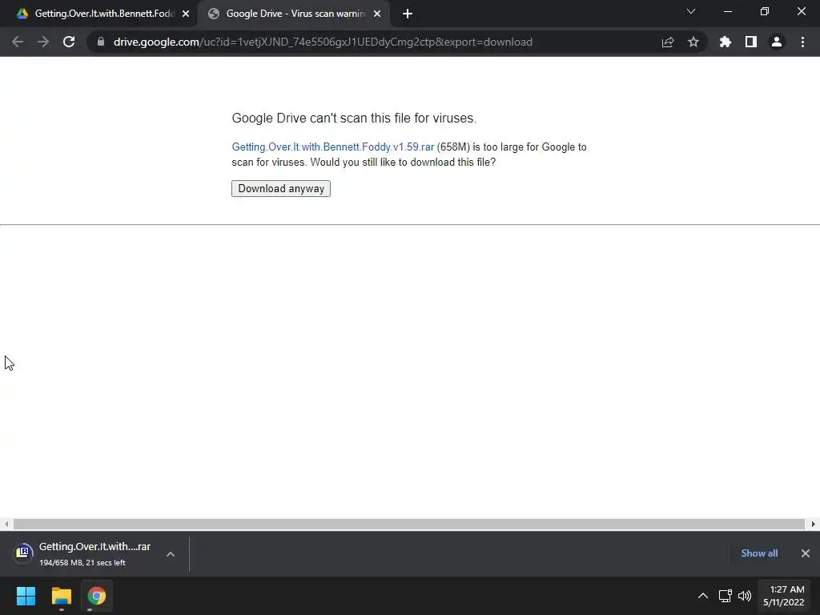
Task: Click the horizontal scrollbar right arrow
Action: point(814,524)
